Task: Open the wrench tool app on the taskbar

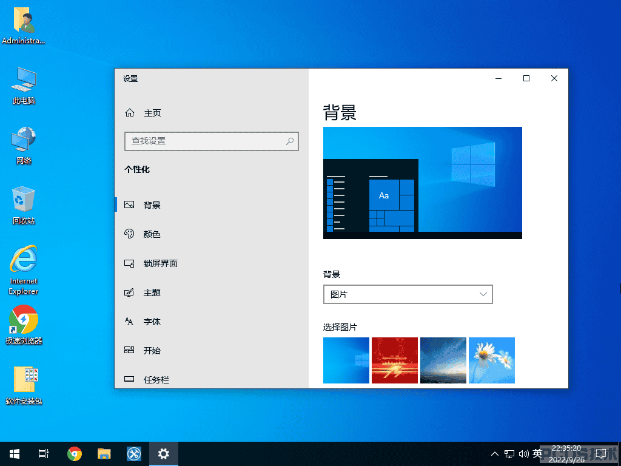Action: click(134, 454)
